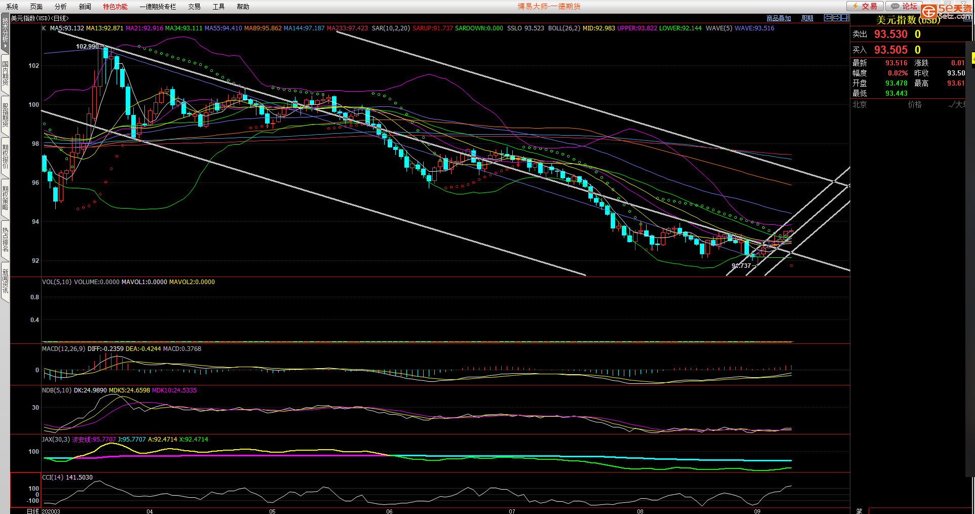Click the SSLO 93.523 label
This screenshot has height=514, width=975.
click(x=526, y=28)
